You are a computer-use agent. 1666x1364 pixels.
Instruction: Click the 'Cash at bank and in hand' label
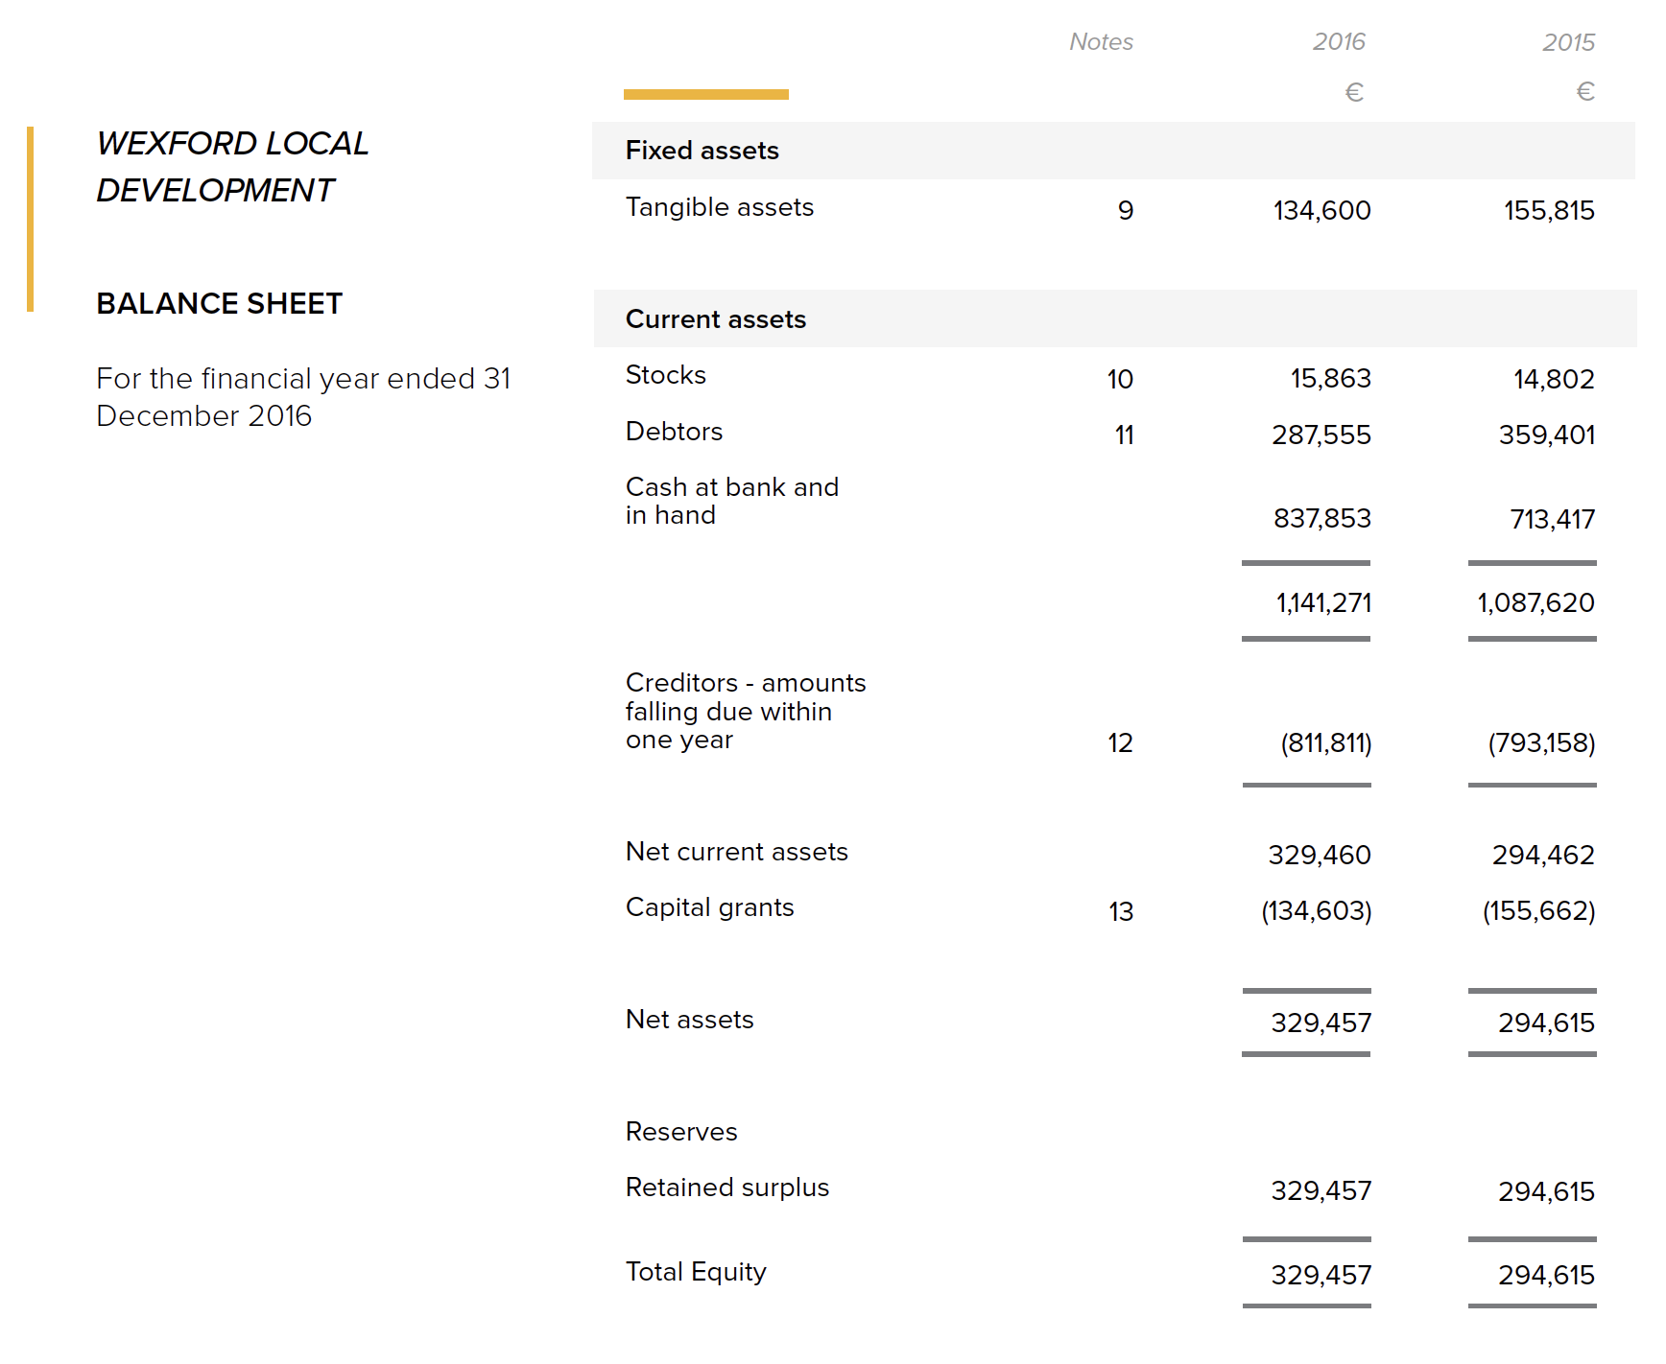[731, 501]
